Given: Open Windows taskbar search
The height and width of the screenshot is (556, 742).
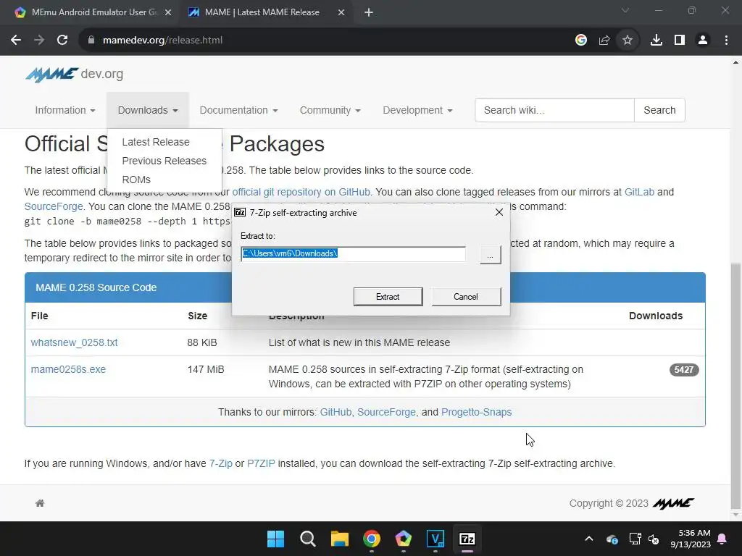Looking at the screenshot, I should coord(307,539).
